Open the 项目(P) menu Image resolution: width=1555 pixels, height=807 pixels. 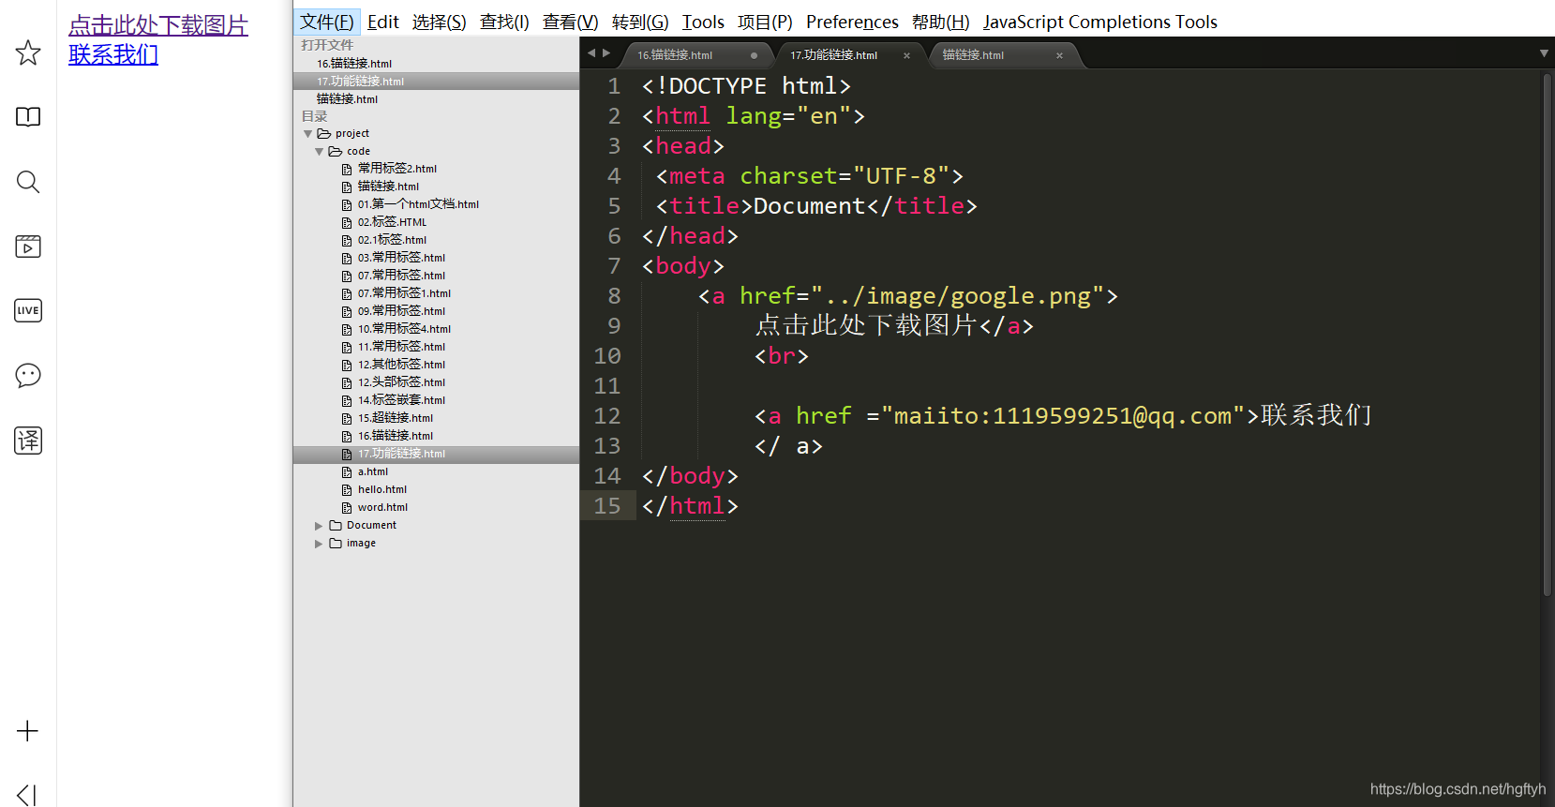[x=765, y=22]
